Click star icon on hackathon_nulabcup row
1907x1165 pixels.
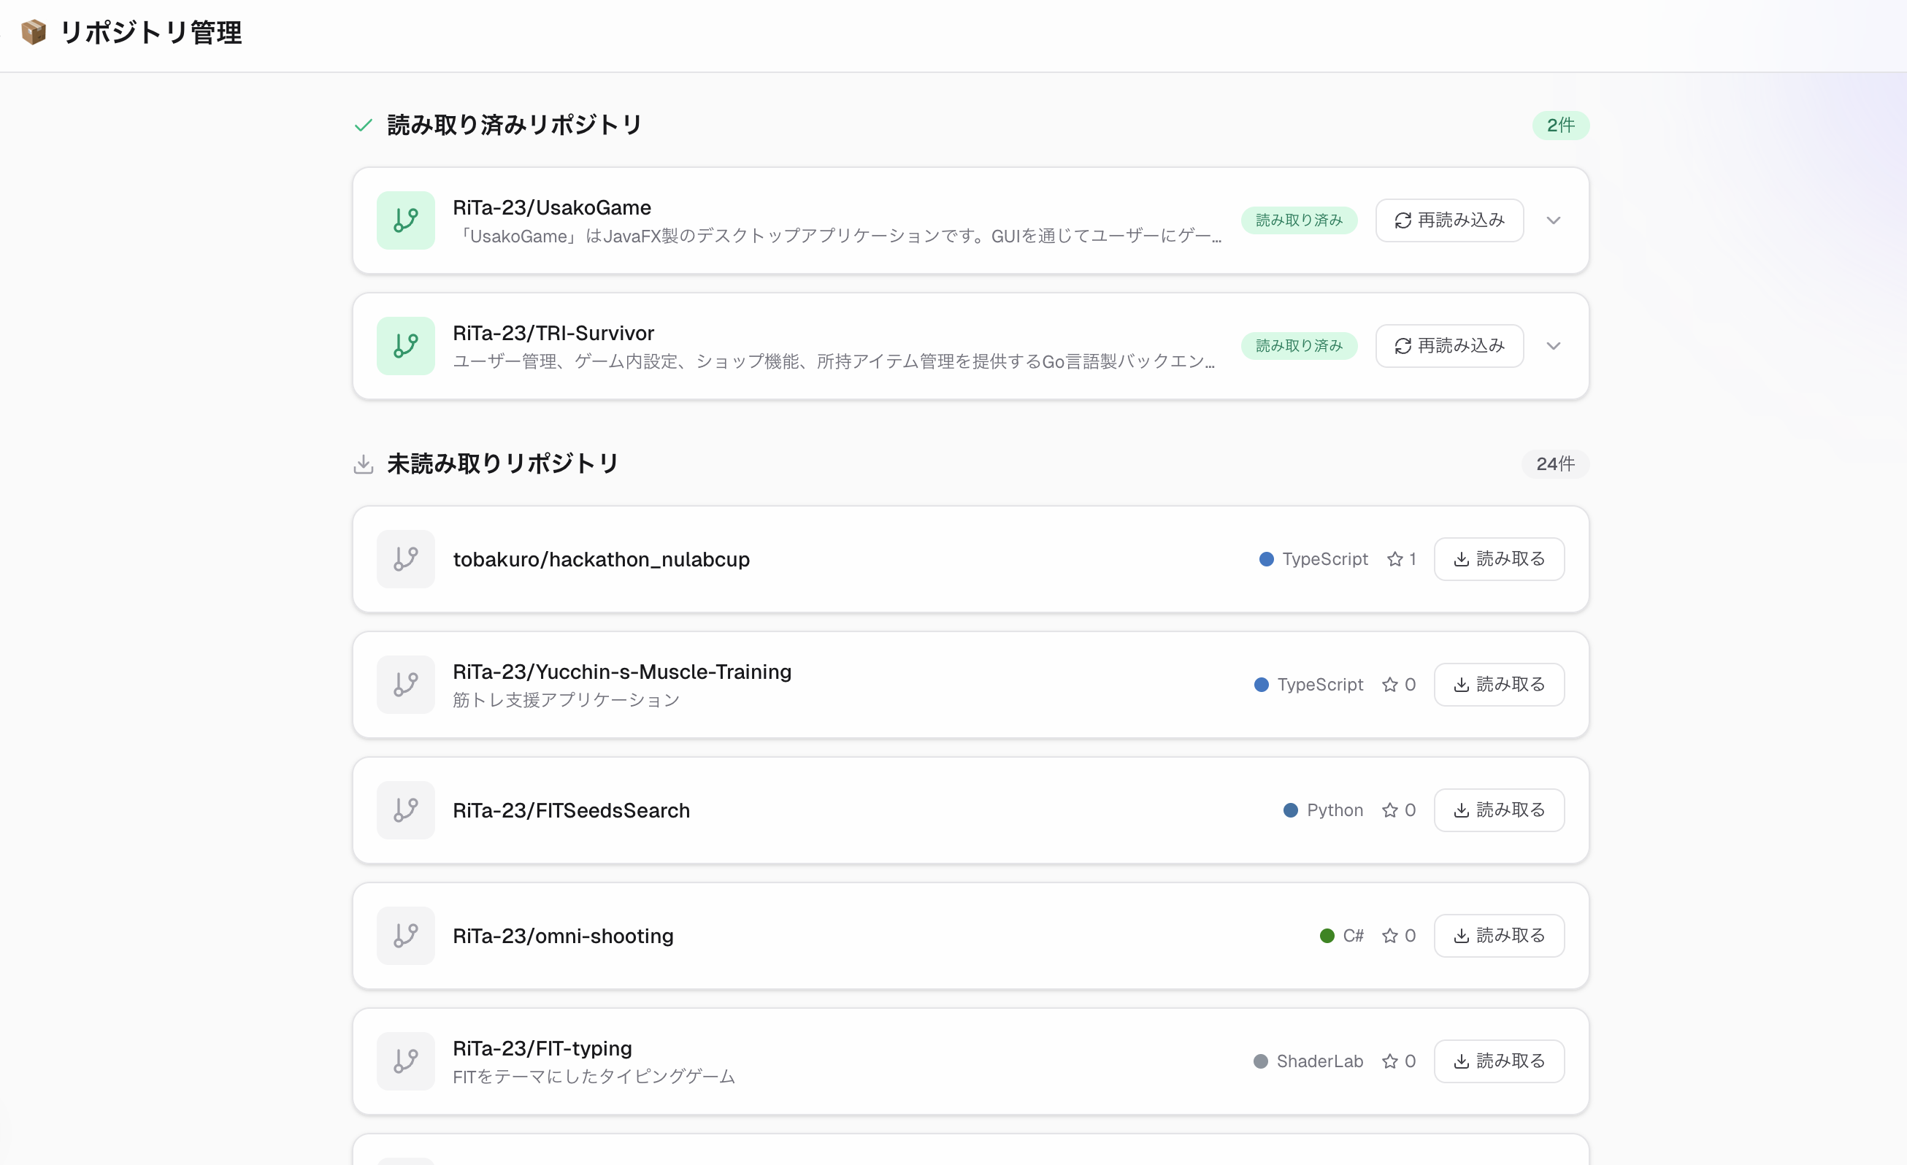(1394, 558)
